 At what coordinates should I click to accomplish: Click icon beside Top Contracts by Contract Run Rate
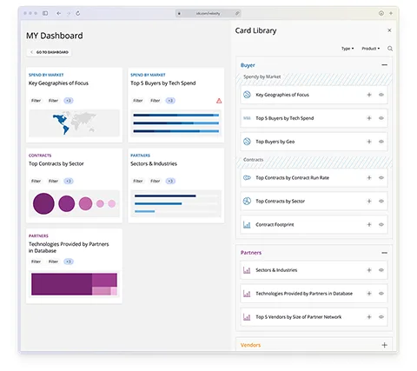pos(247,177)
